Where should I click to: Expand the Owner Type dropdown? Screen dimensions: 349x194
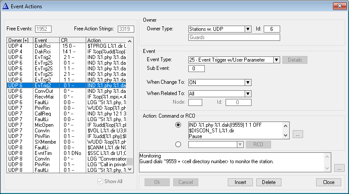[x=248, y=29]
